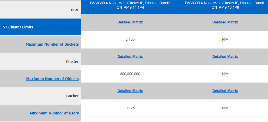Click the Port row header cell
Viewport: 268px width, 122px height.
click(75, 10)
